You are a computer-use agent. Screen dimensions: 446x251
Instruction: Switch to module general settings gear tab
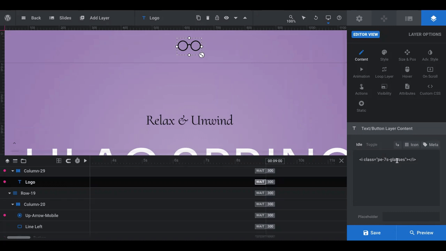[x=359, y=18]
